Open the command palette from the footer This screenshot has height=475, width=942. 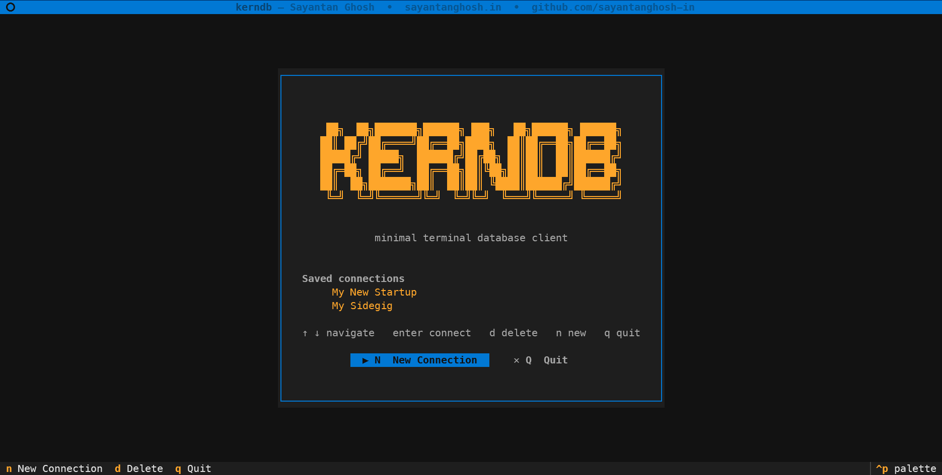(x=906, y=468)
